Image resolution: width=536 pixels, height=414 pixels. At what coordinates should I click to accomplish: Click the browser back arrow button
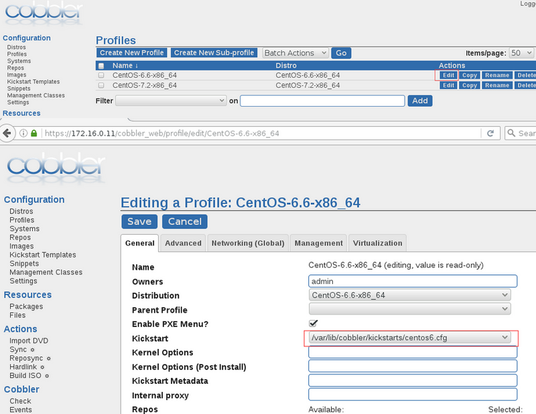point(7,134)
